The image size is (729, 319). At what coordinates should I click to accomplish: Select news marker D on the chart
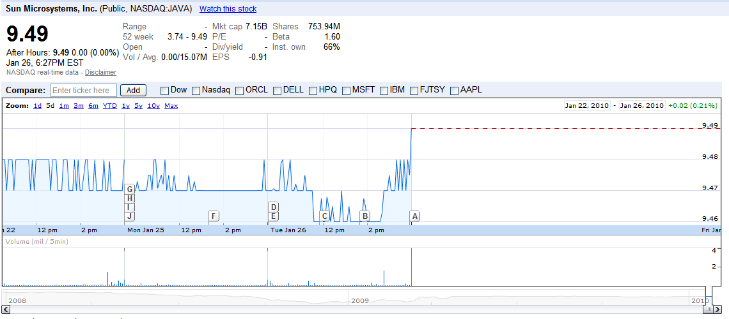point(273,207)
